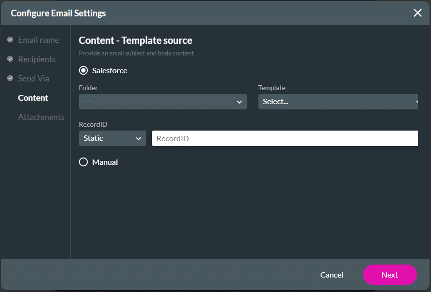
Task: Open the RecordID Static dropdown
Action: (112, 138)
